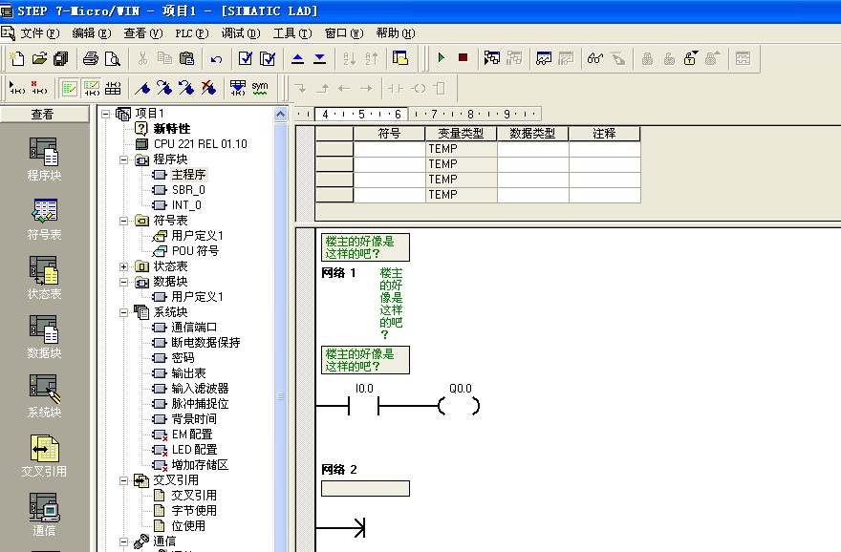Click the undo arrow toolbar icon
The height and width of the screenshot is (552, 841).
pyautogui.click(x=216, y=58)
